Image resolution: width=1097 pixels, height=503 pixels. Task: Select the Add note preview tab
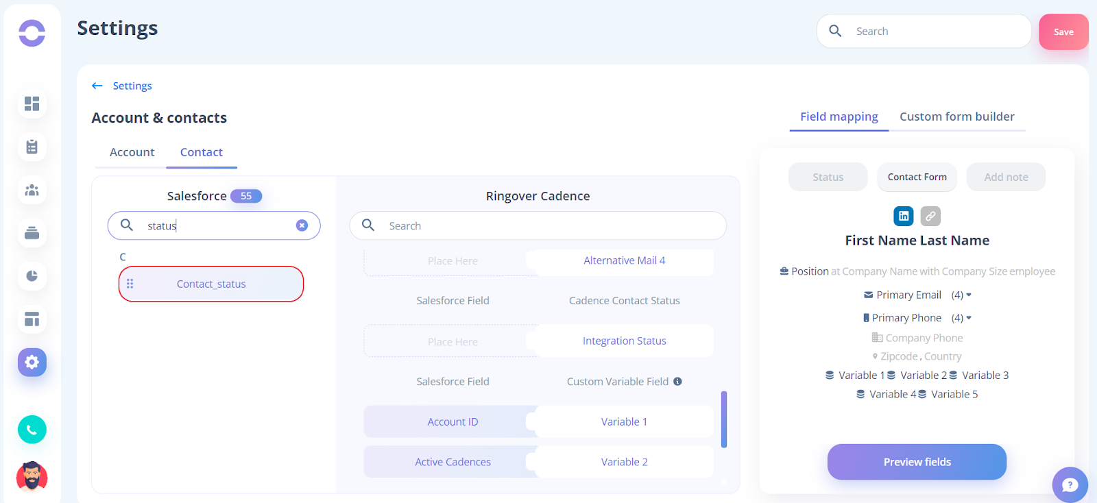pyautogui.click(x=1006, y=177)
